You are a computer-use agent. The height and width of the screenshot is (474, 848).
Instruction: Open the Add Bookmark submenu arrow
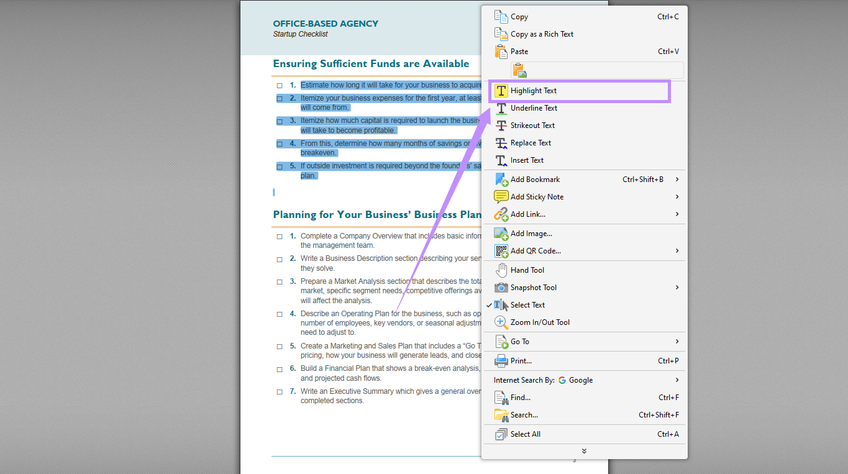(x=677, y=179)
